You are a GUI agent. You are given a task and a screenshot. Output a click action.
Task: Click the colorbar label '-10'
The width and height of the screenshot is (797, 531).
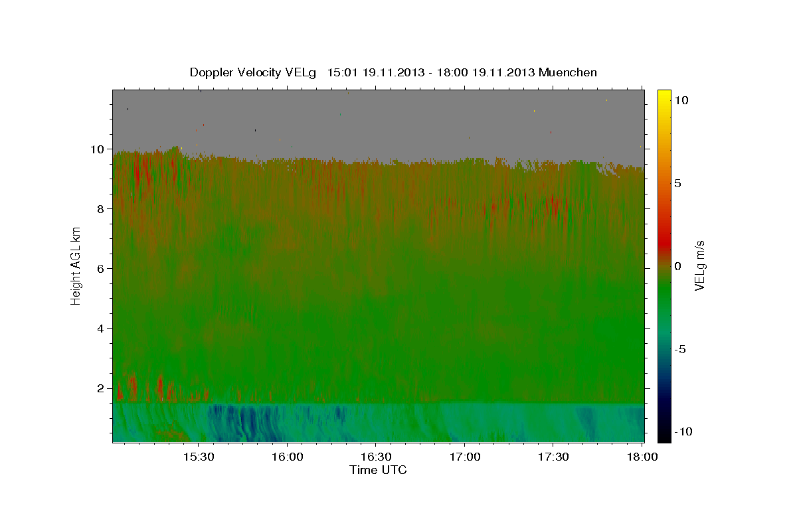pos(683,431)
